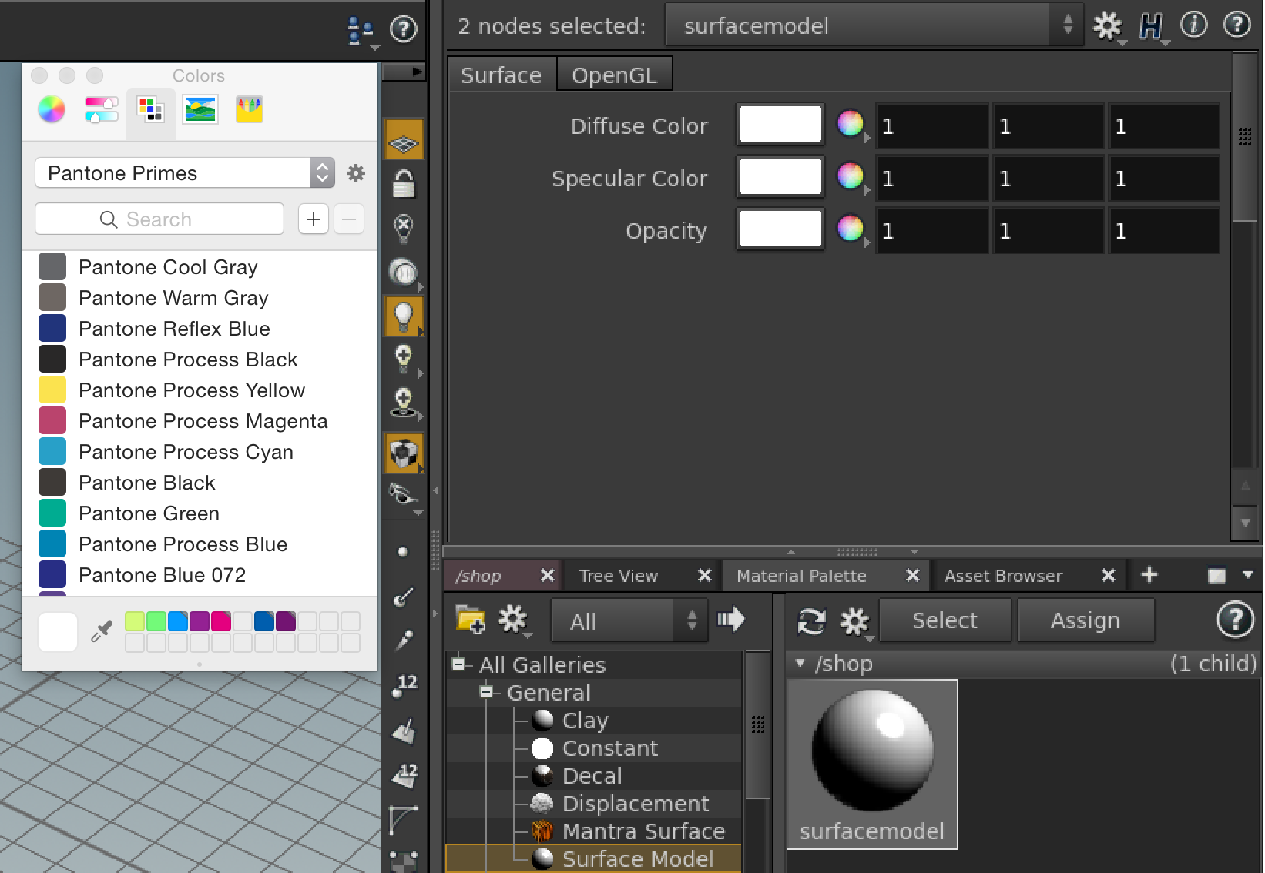The width and height of the screenshot is (1265, 873).
Task: Collapse the /shop section triangle
Action: pos(800,663)
